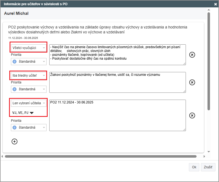Remove the 'PO2 11.12.2024' note entry
219x182 pixels.
[x=192, y=115]
